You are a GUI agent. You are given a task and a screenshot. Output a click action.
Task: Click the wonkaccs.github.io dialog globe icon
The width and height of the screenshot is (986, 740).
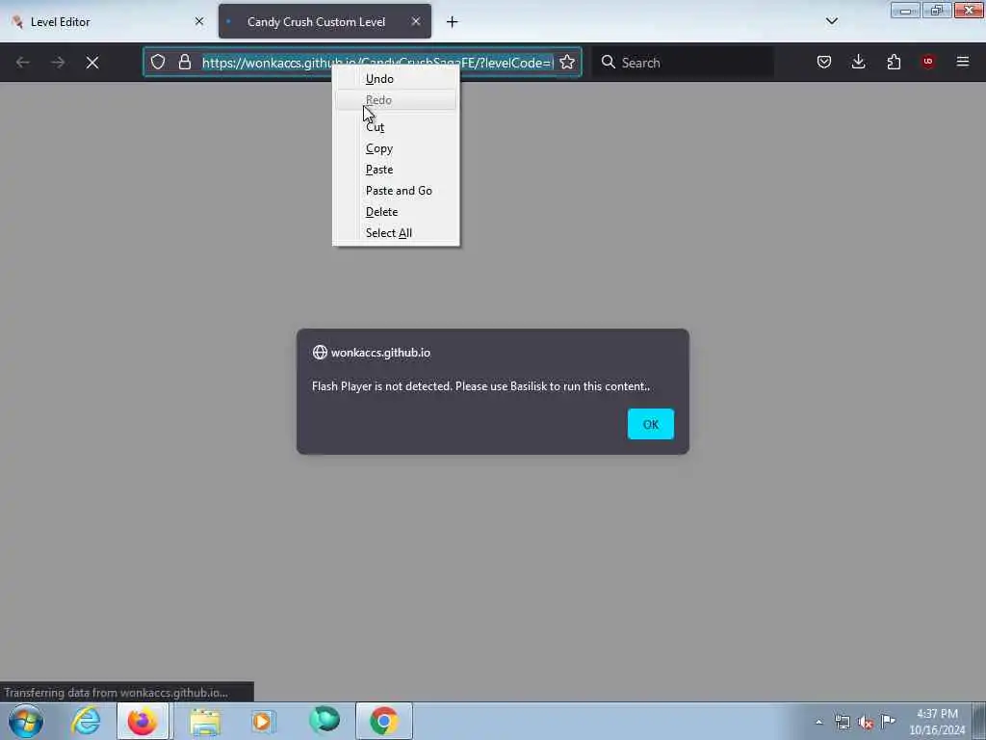[x=320, y=353]
